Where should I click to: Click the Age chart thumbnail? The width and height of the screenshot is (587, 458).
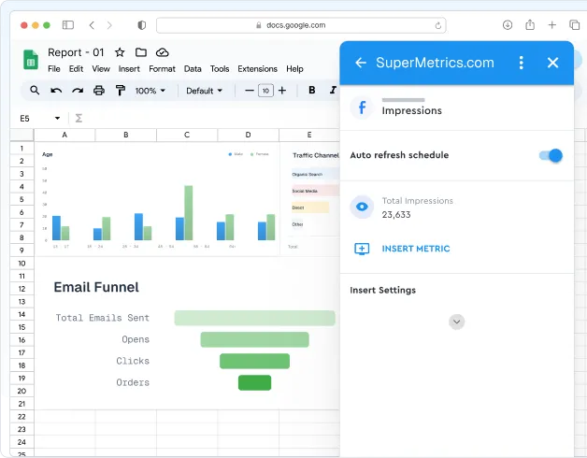[x=157, y=200]
